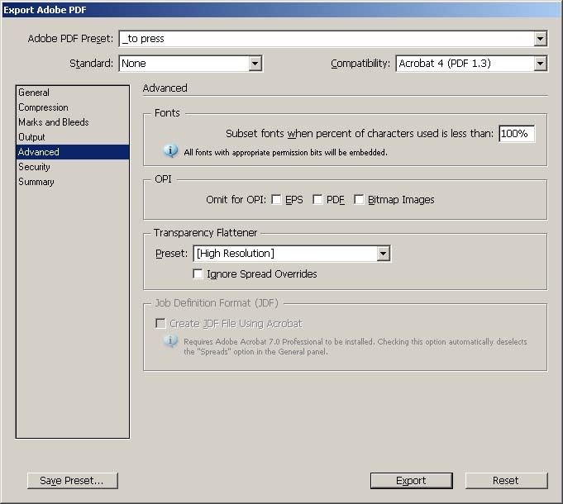Tick Create JDF File Using Acrobat
563x504 pixels.
click(x=160, y=323)
